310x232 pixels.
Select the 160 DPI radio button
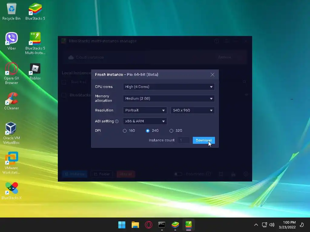(x=124, y=131)
